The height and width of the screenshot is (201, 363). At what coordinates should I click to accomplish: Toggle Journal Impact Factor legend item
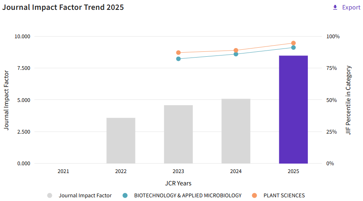[80, 196]
